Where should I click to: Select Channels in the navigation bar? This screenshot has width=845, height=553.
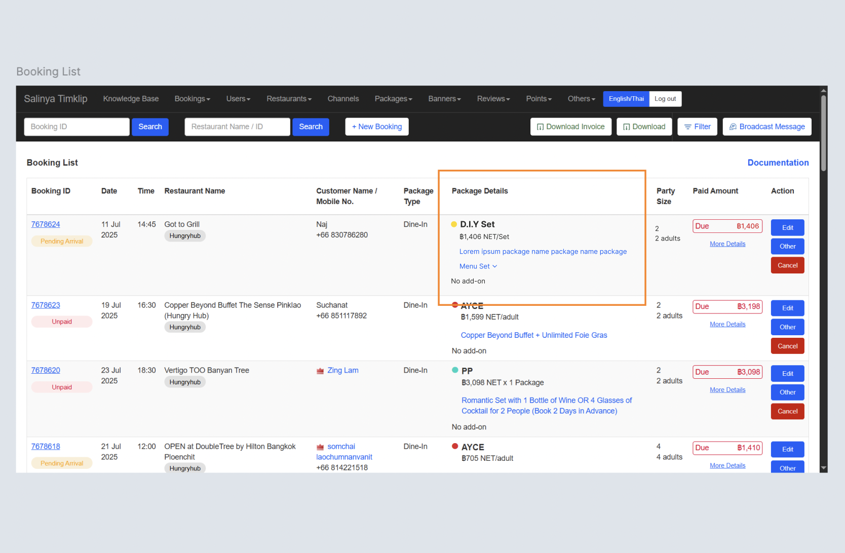coord(343,99)
